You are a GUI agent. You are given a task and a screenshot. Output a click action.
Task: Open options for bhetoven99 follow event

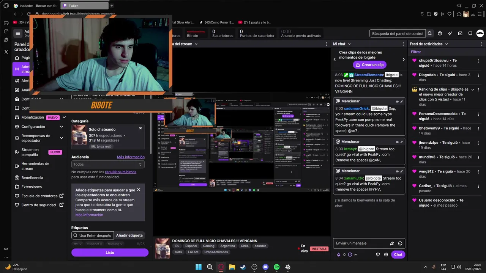[x=478, y=128]
